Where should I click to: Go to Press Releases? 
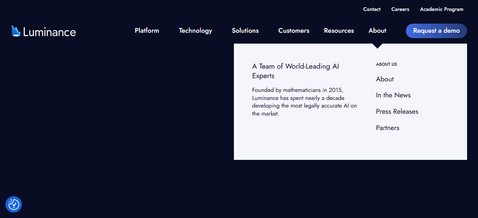[x=397, y=112]
